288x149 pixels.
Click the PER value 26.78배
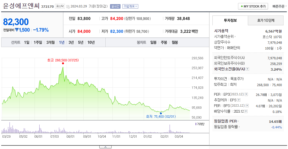point(261,95)
